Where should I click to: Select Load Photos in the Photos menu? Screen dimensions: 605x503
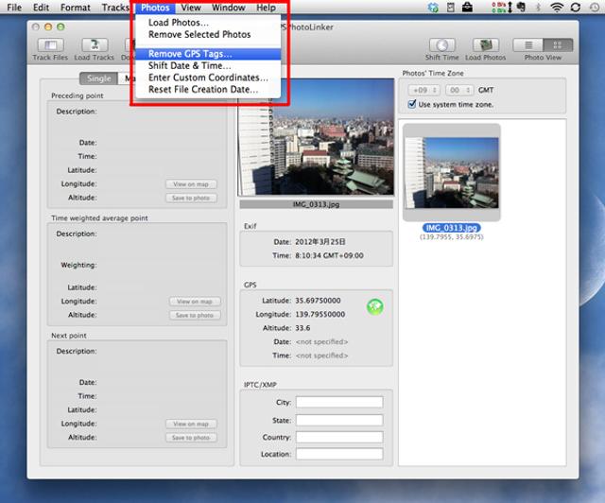tap(179, 22)
